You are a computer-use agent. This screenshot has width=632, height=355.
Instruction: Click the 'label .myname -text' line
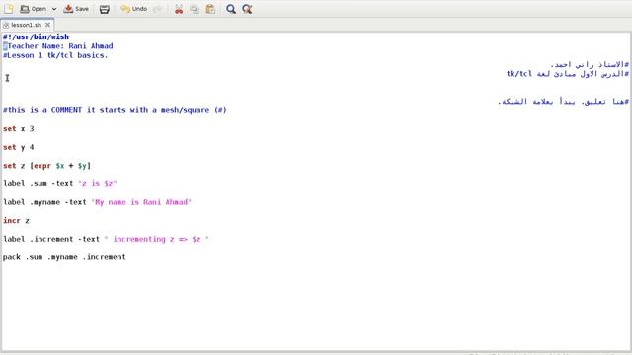(97, 202)
